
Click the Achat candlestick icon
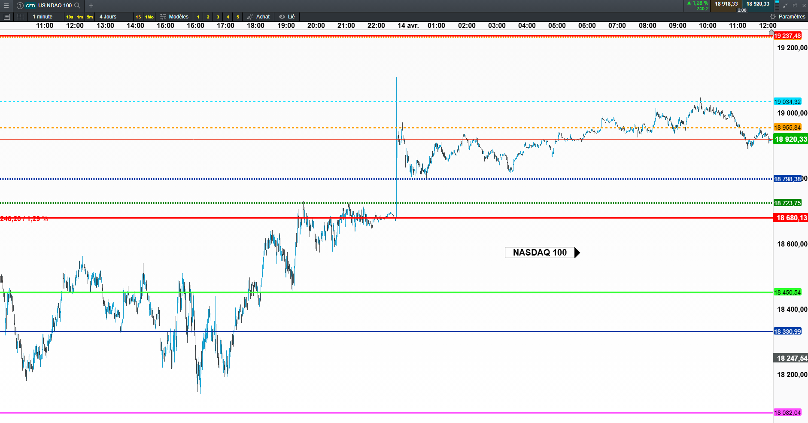[x=251, y=17]
